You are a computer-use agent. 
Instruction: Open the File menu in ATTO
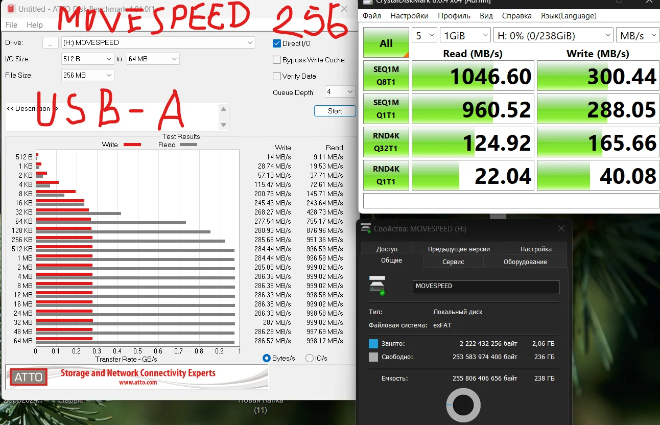pyautogui.click(x=11, y=25)
